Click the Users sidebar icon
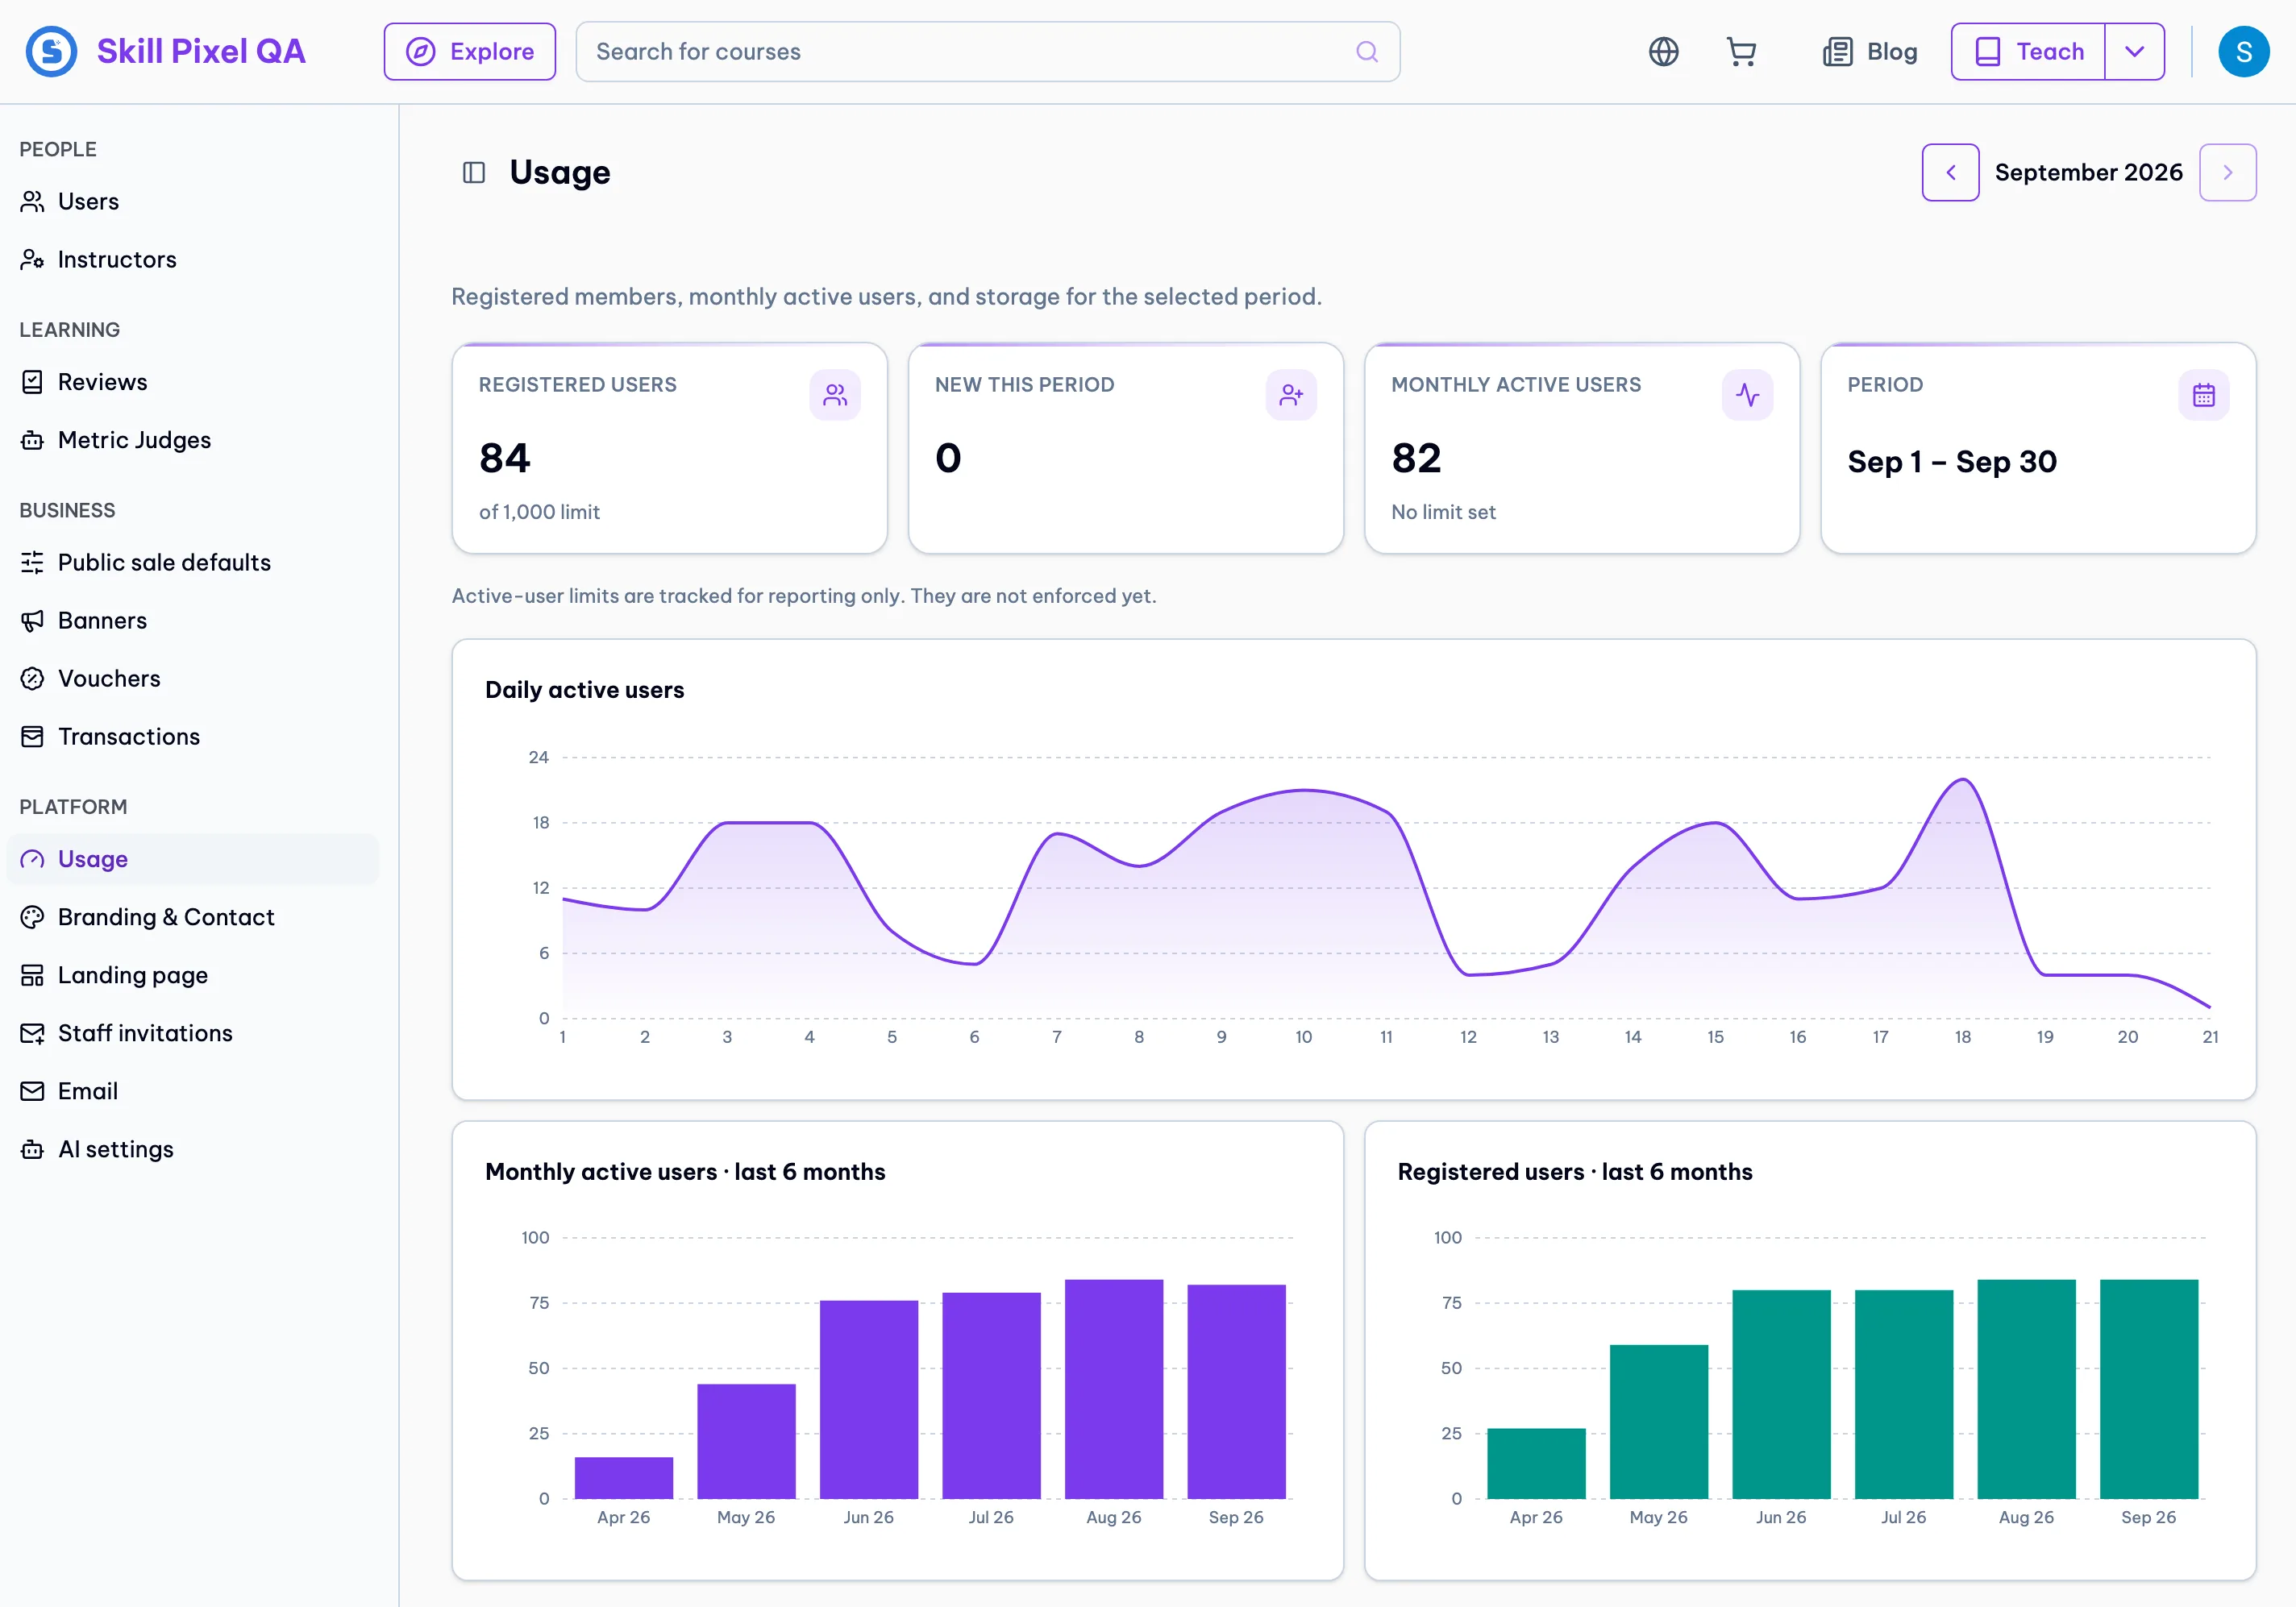The width and height of the screenshot is (2296, 1607). 32,201
